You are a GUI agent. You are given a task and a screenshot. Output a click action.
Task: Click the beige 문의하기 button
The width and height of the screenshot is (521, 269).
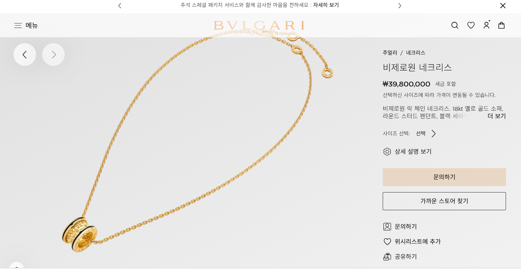(444, 177)
